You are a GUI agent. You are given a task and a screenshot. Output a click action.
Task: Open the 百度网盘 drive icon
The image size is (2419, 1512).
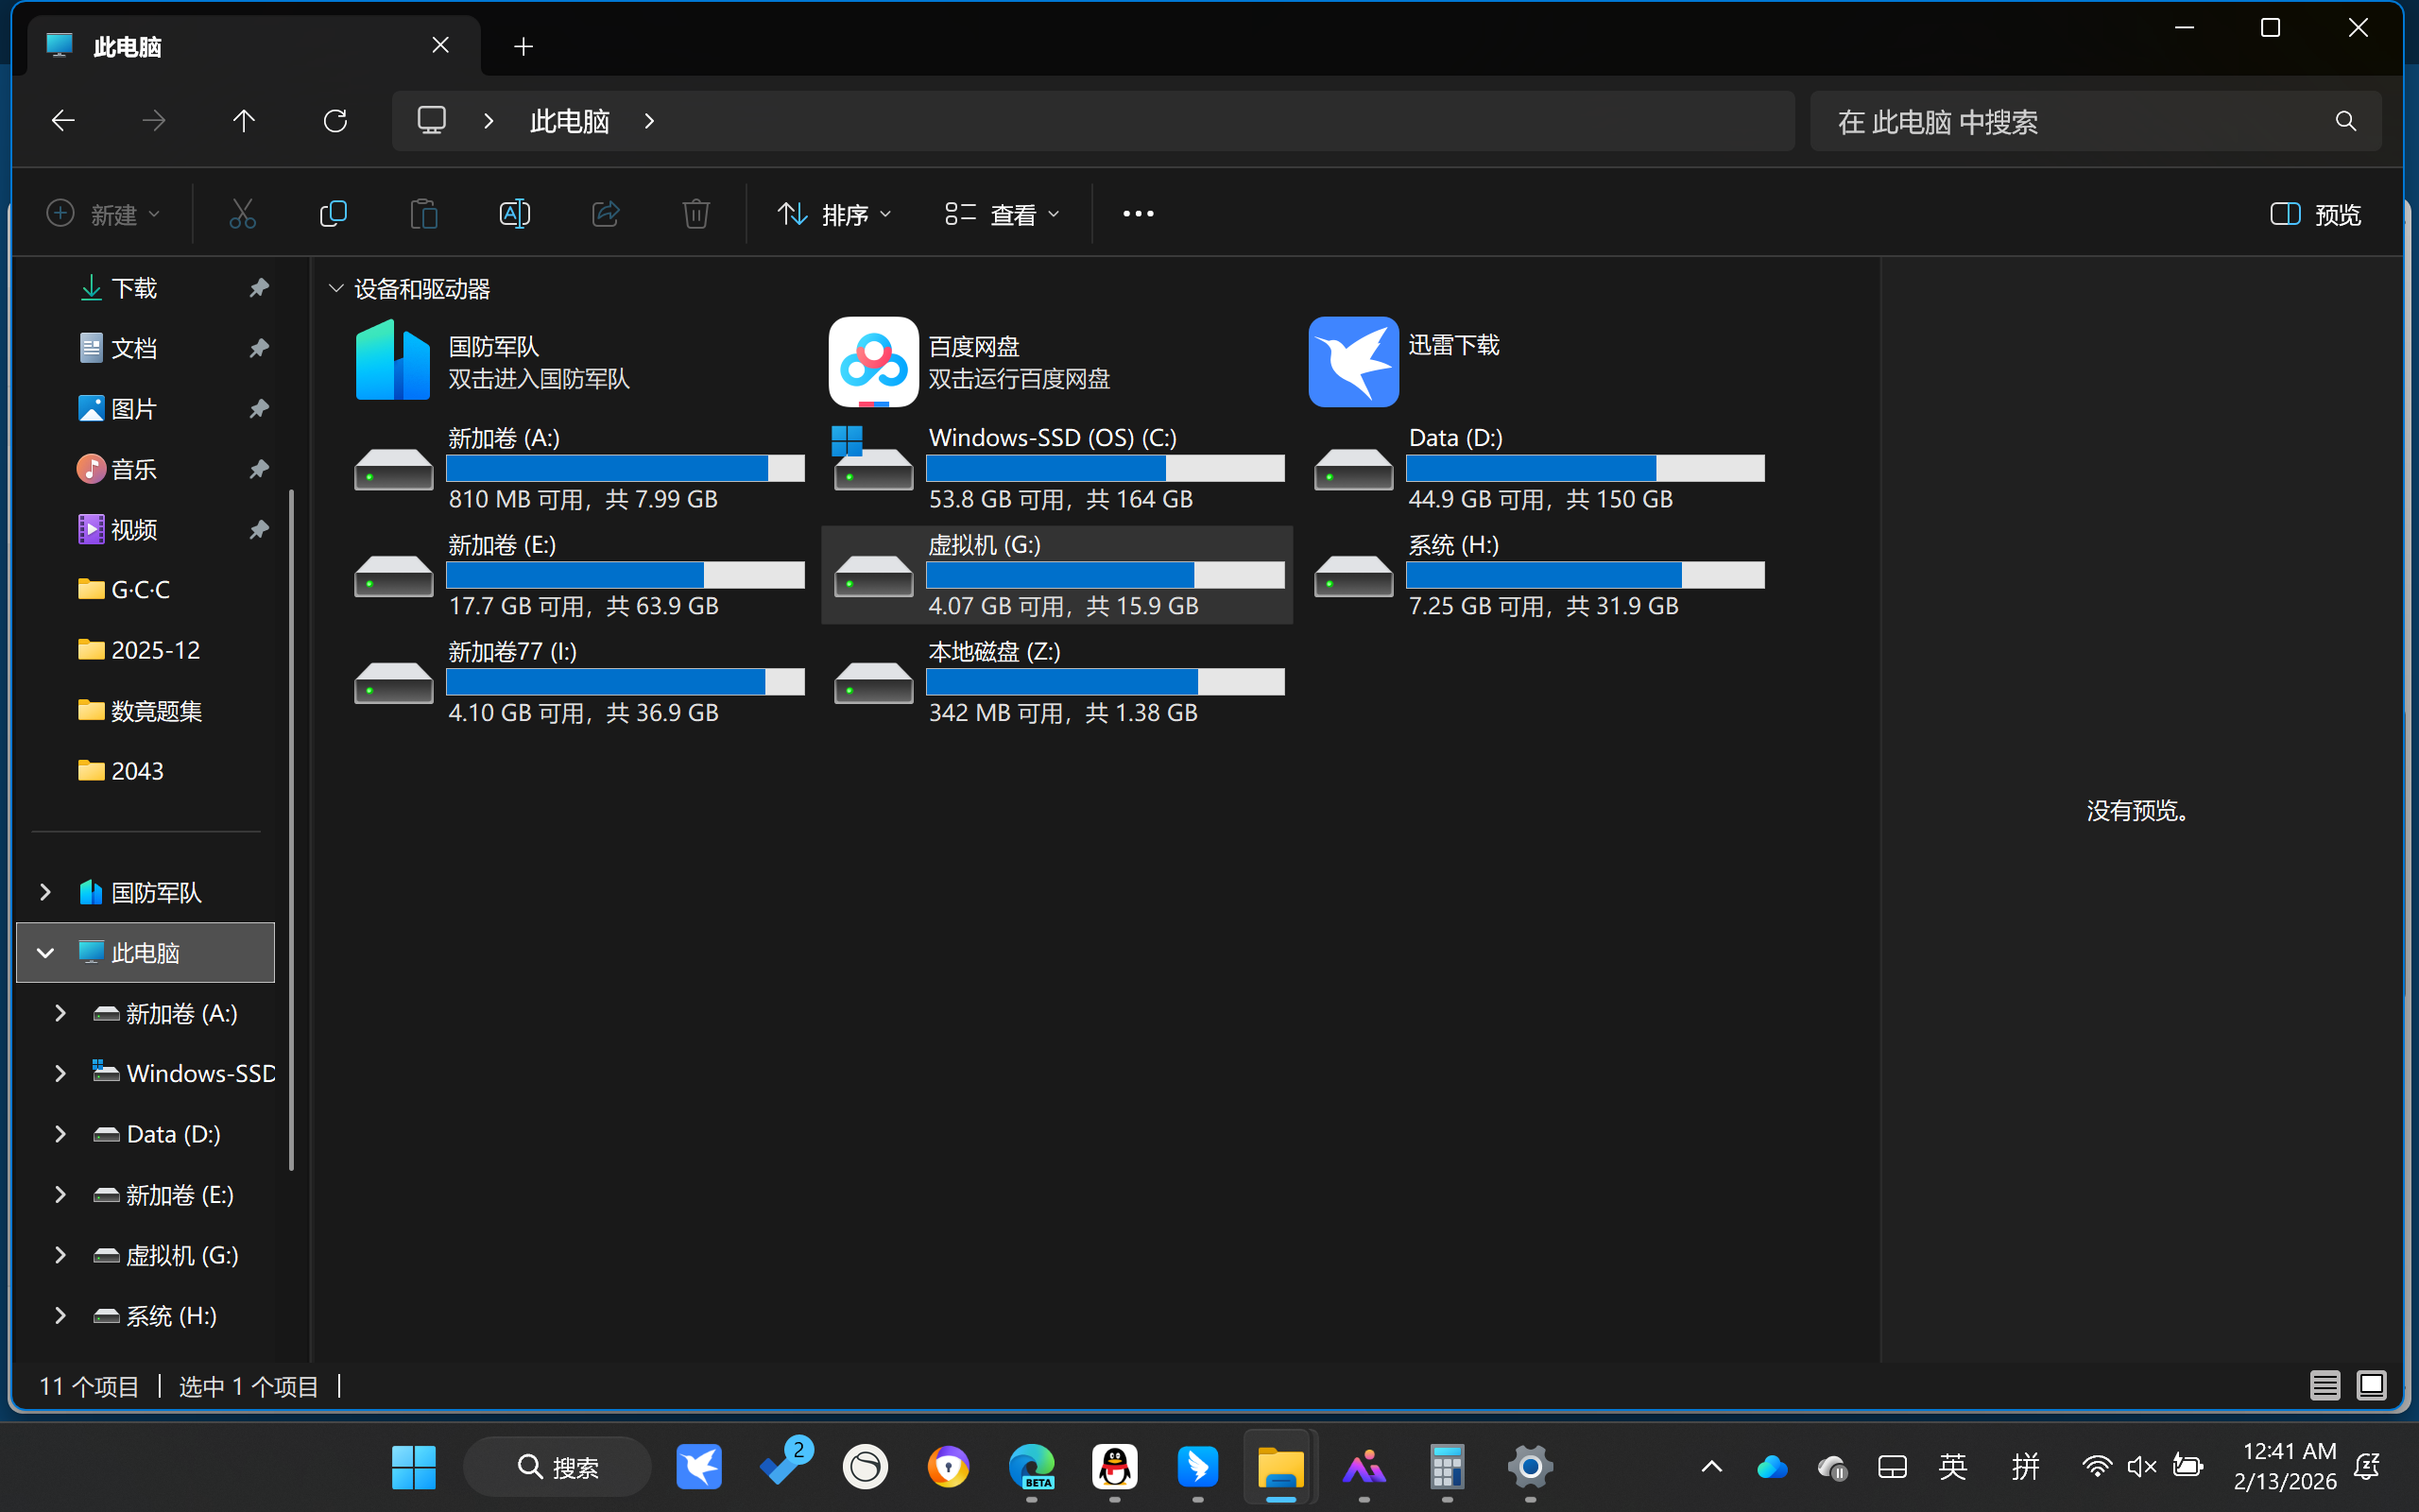click(873, 362)
